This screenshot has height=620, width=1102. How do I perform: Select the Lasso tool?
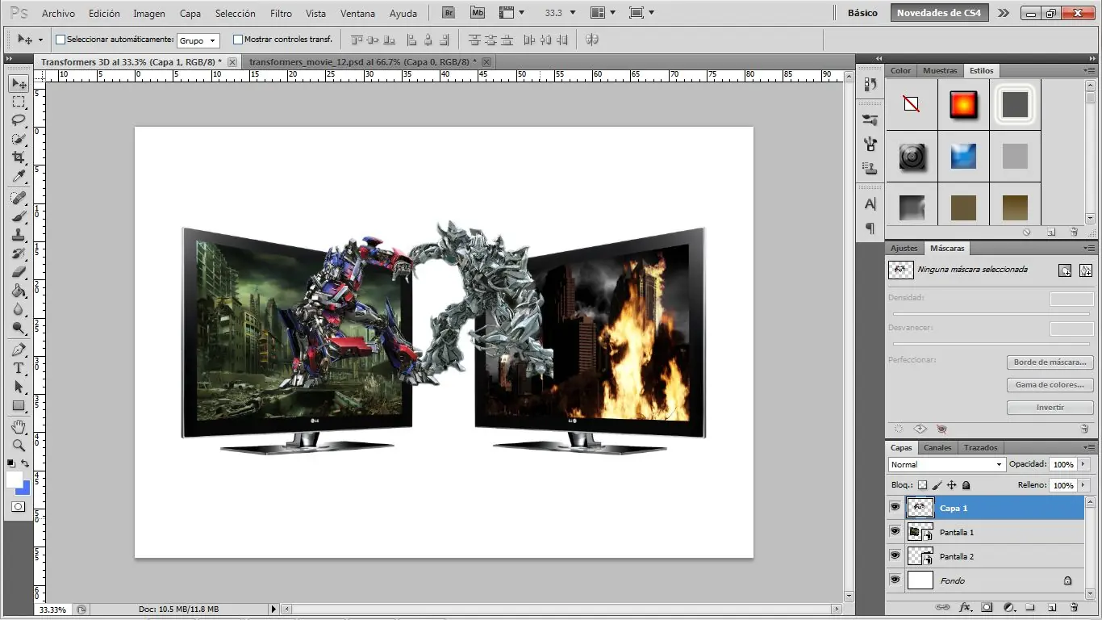coord(19,121)
